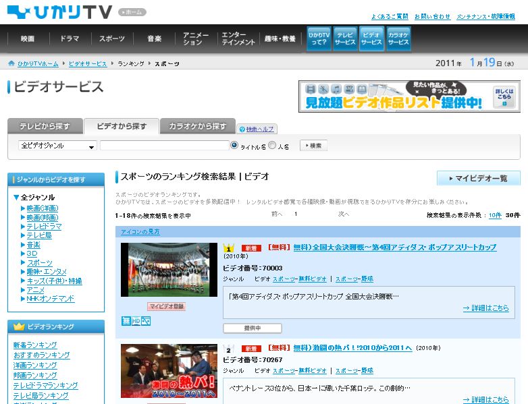528x404 pixels.
Task: Open the 全ビデオジャンル dropdown
Action: tap(57, 146)
